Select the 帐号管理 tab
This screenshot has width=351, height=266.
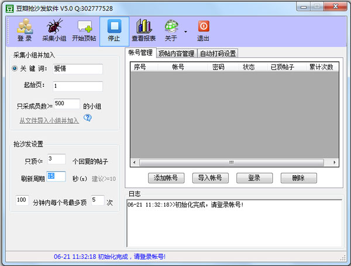click(141, 53)
